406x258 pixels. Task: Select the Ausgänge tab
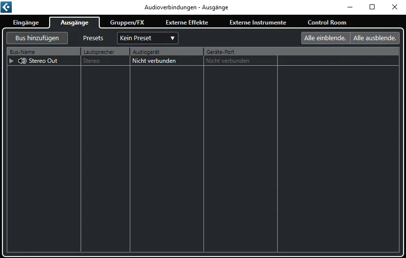click(75, 23)
